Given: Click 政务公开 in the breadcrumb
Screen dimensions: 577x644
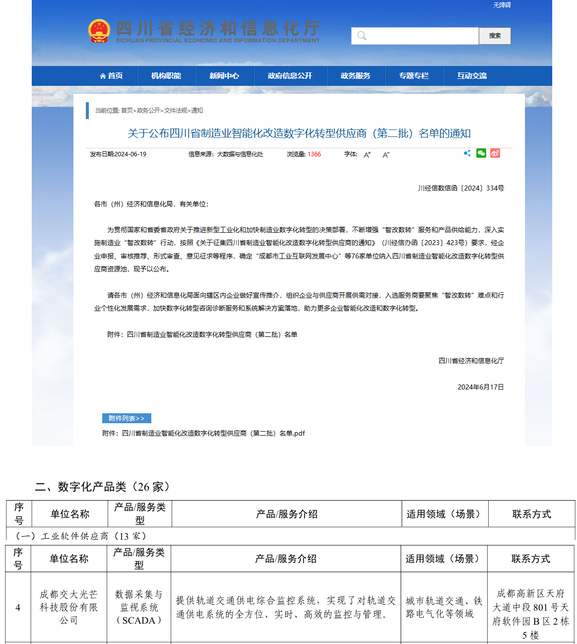Looking at the screenshot, I should (148, 111).
